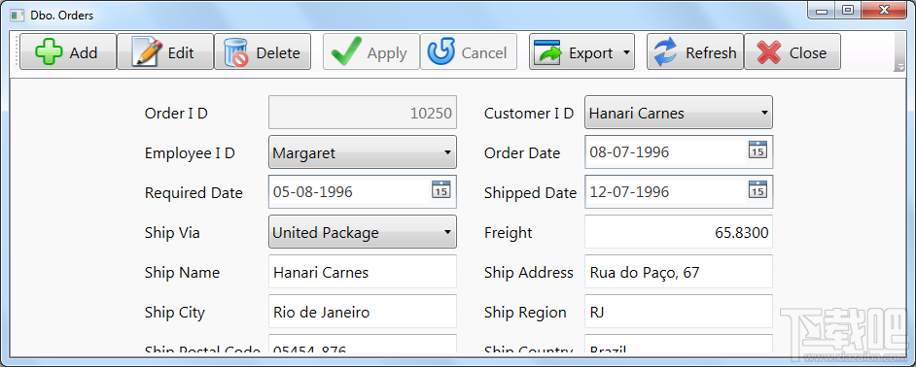Click the Ship City text field

[362, 311]
